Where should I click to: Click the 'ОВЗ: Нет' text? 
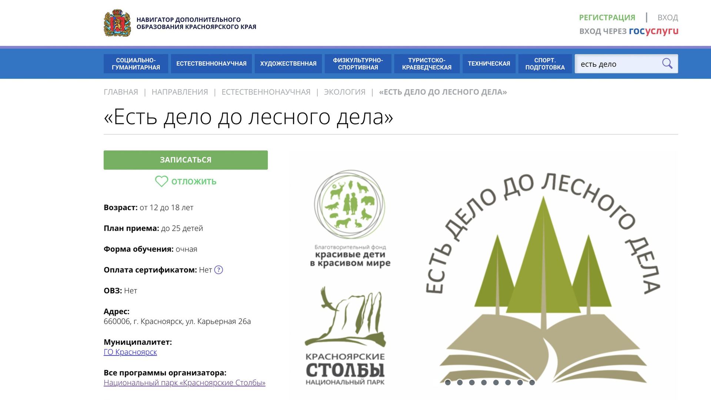120,291
